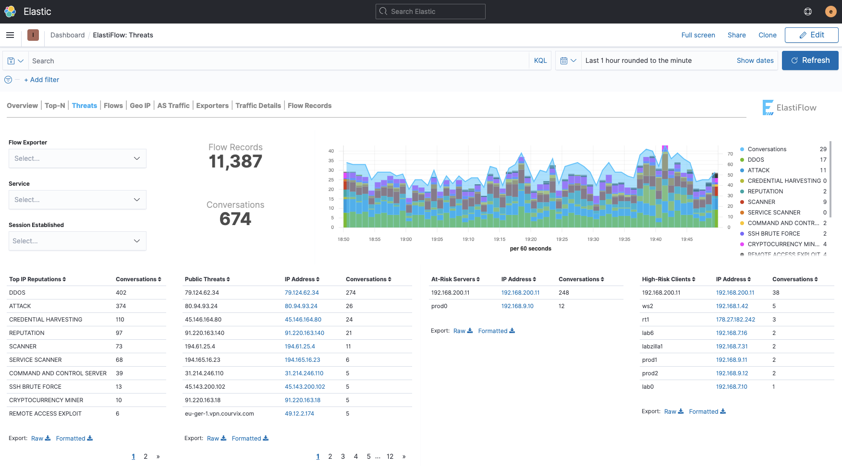Expand the Session Established dropdown

[77, 241]
